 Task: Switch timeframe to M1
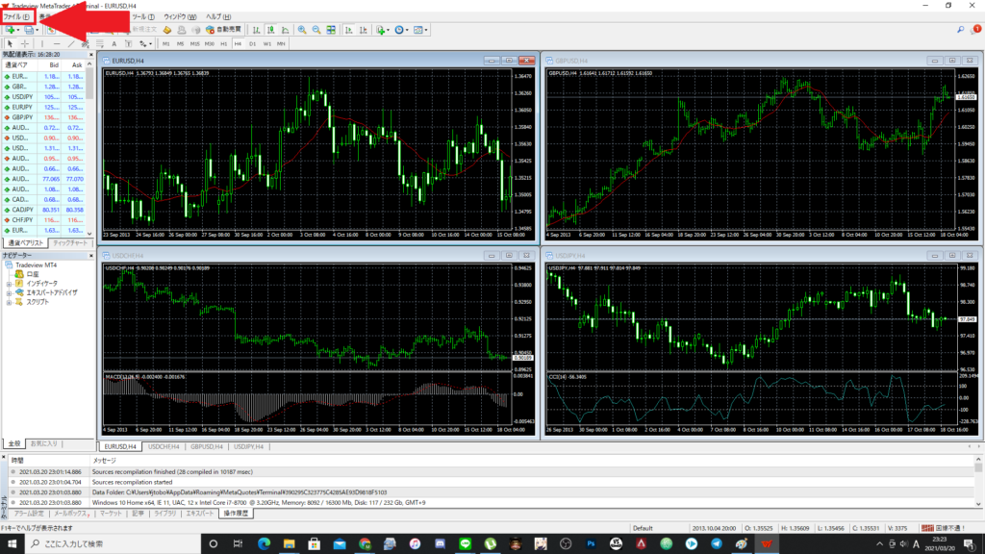(x=165, y=44)
